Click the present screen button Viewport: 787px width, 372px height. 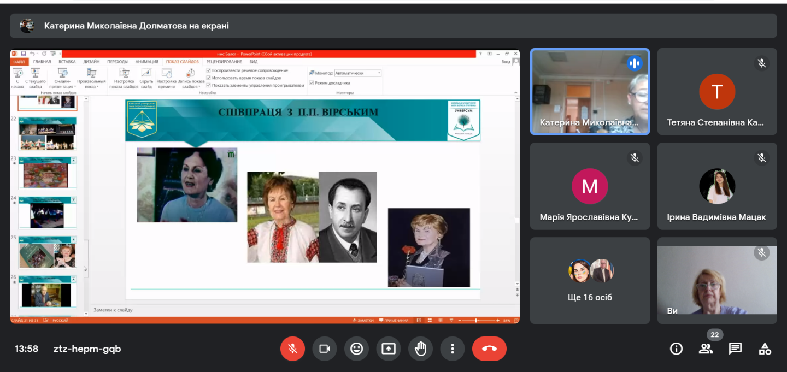pos(389,349)
